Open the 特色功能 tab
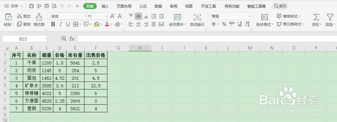This screenshot has height=122, width=337. [232, 6]
